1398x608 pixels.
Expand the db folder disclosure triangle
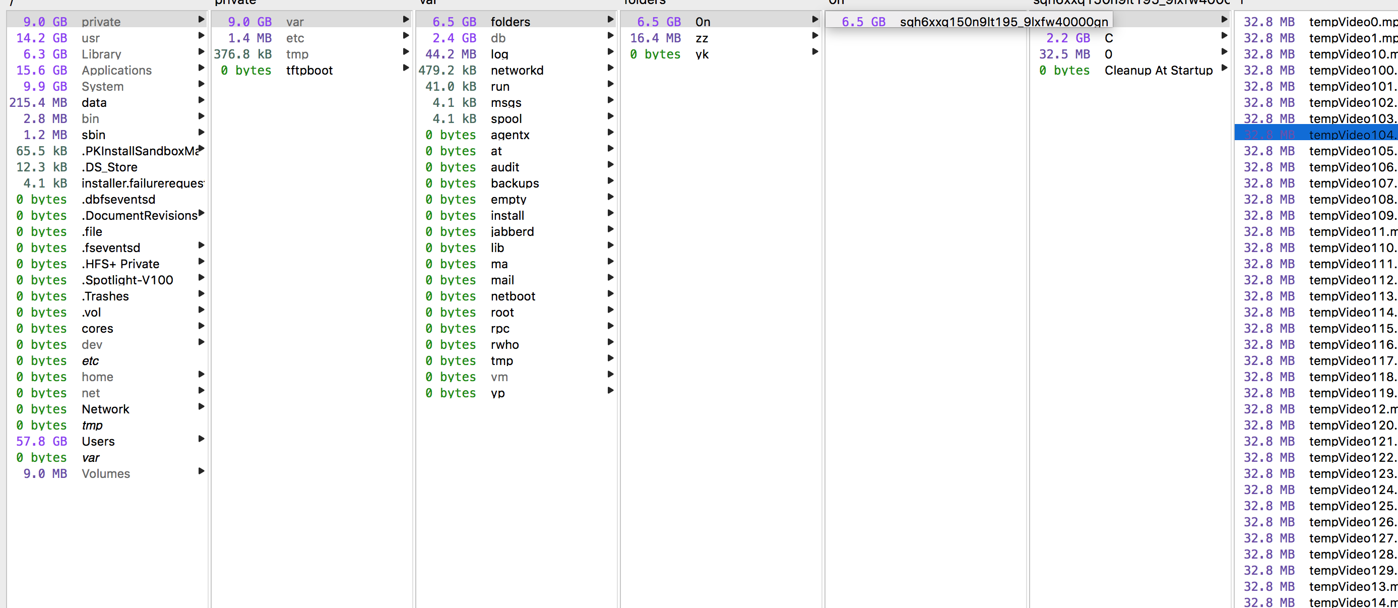pos(610,36)
